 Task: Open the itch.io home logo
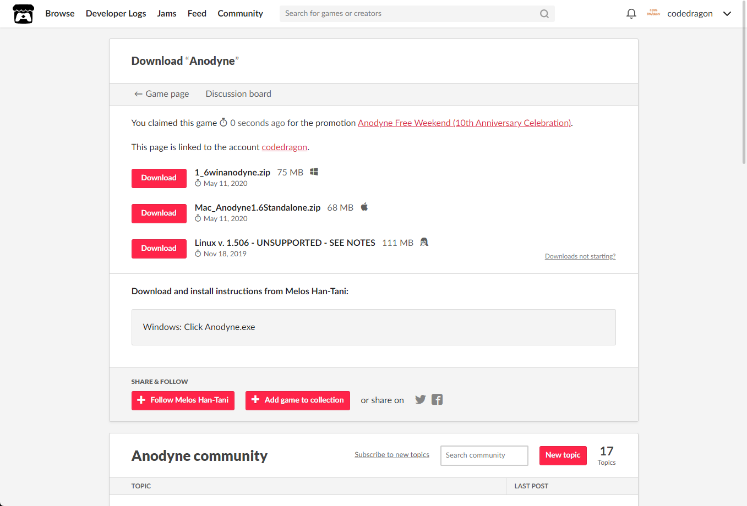tap(23, 14)
